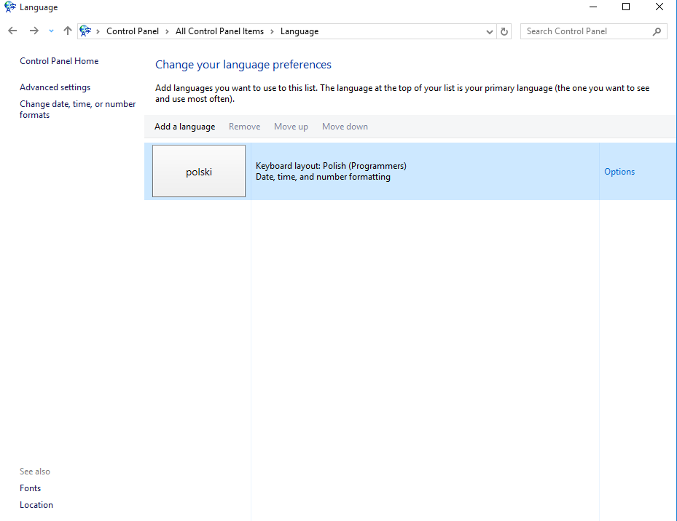Click Date, time, and number formatting text
677x521 pixels.
(323, 177)
